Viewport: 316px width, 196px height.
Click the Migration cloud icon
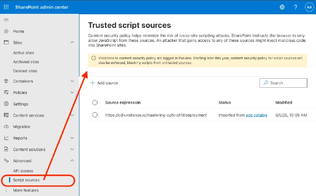[6, 126]
